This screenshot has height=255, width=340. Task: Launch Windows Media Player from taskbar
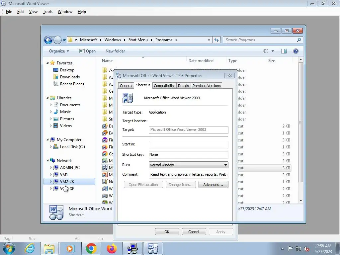click(70, 248)
